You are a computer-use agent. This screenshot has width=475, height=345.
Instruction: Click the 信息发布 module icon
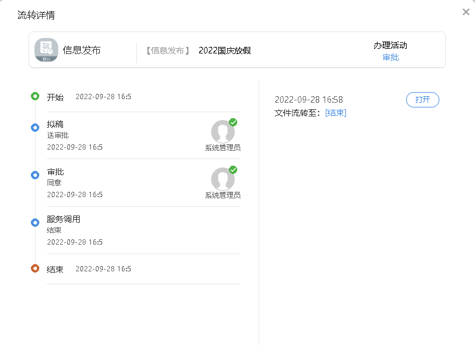(x=46, y=50)
